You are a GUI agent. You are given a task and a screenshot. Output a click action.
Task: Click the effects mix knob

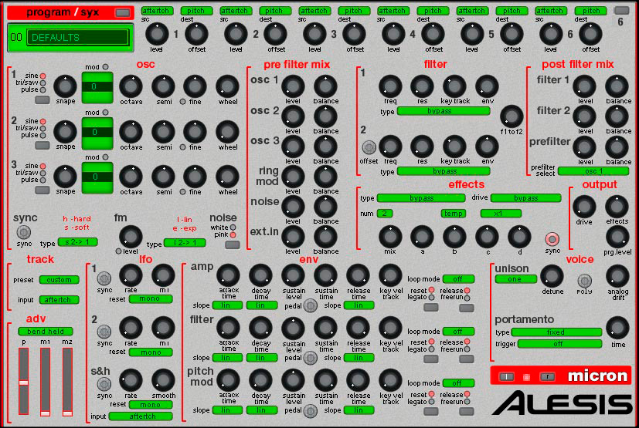click(390, 237)
